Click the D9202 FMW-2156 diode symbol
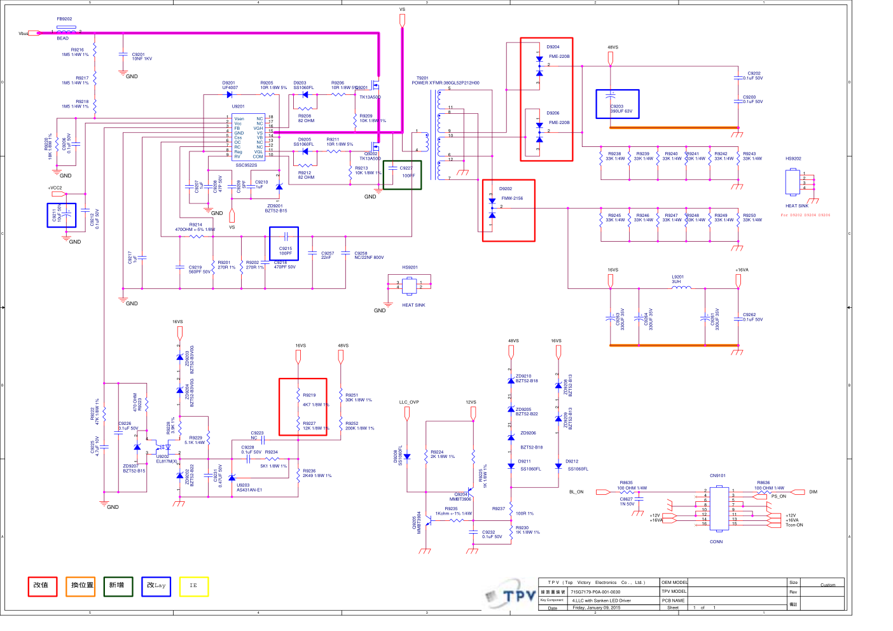Screen dimensions: 893x631 (492, 209)
